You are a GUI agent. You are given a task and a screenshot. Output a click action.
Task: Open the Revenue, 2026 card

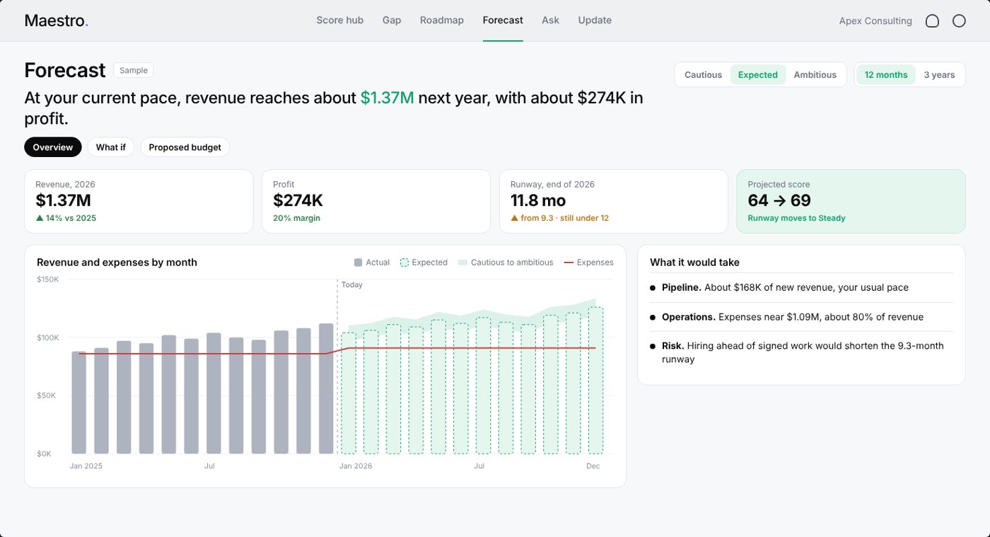point(139,201)
